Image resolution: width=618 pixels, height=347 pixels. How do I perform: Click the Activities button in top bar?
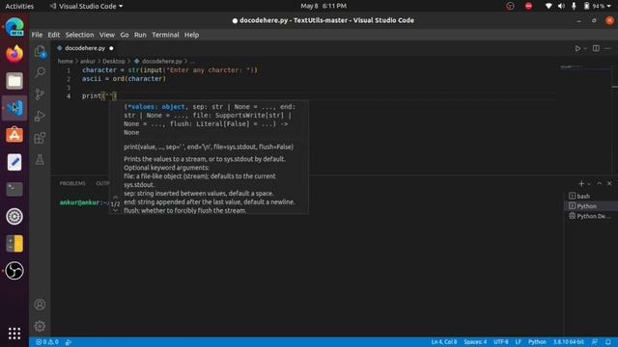click(x=19, y=6)
